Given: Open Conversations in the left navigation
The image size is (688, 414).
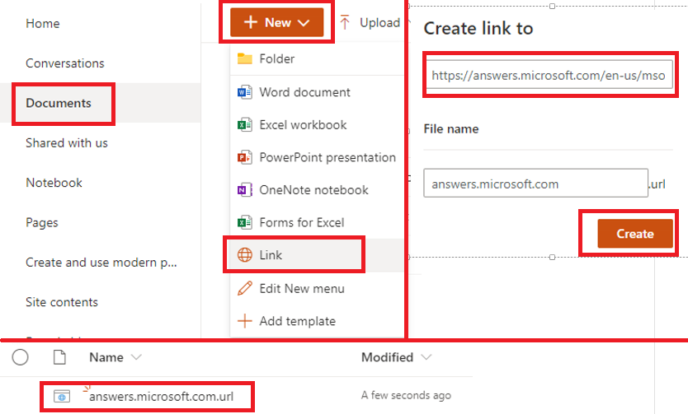Looking at the screenshot, I should [x=65, y=63].
